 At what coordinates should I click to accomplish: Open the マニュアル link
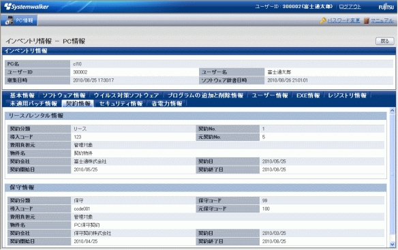click(x=382, y=20)
